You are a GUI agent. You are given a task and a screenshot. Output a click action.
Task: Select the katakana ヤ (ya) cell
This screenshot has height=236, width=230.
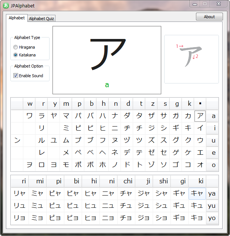click(x=54, y=116)
